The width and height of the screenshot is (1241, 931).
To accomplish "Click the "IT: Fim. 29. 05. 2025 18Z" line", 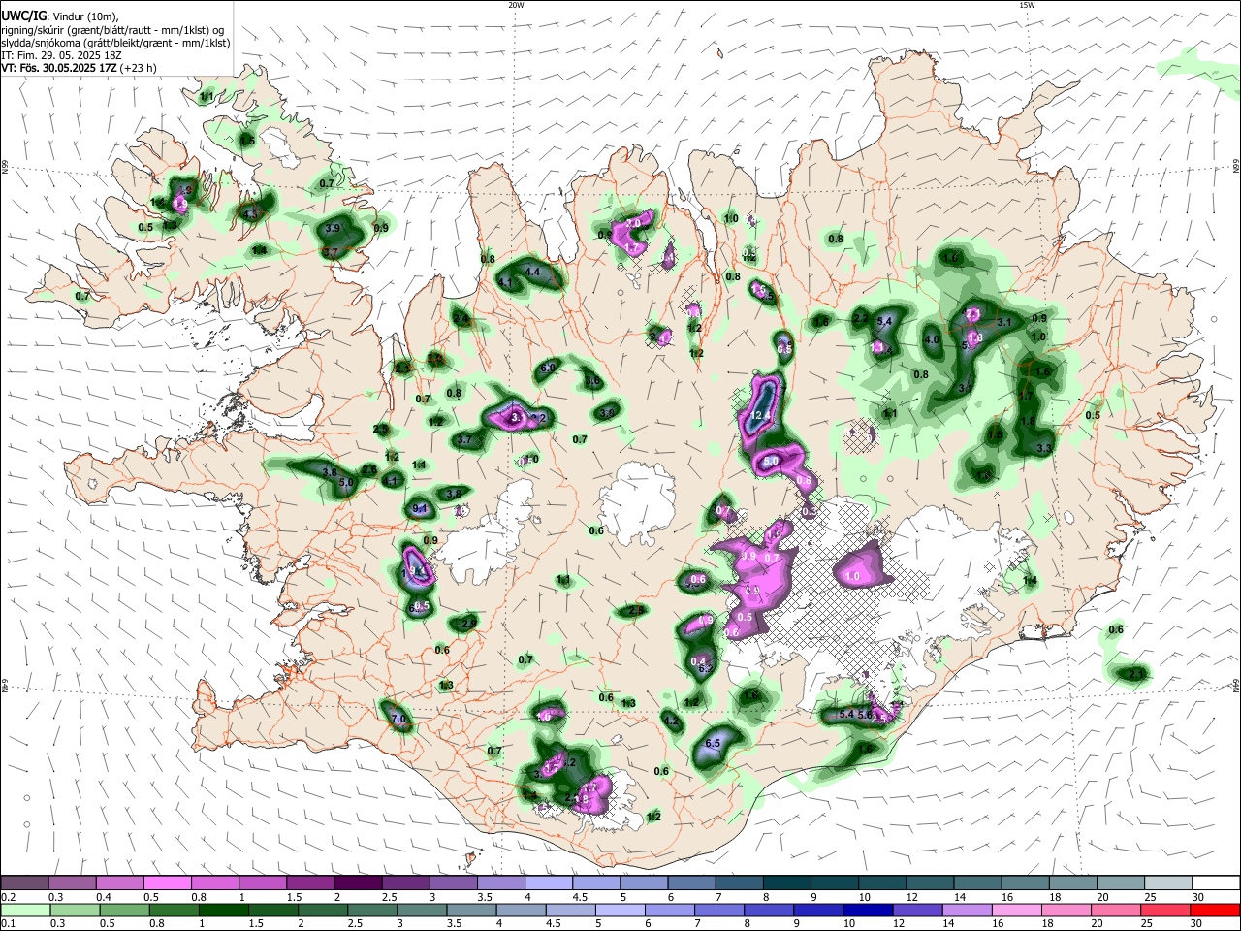I will [61, 55].
